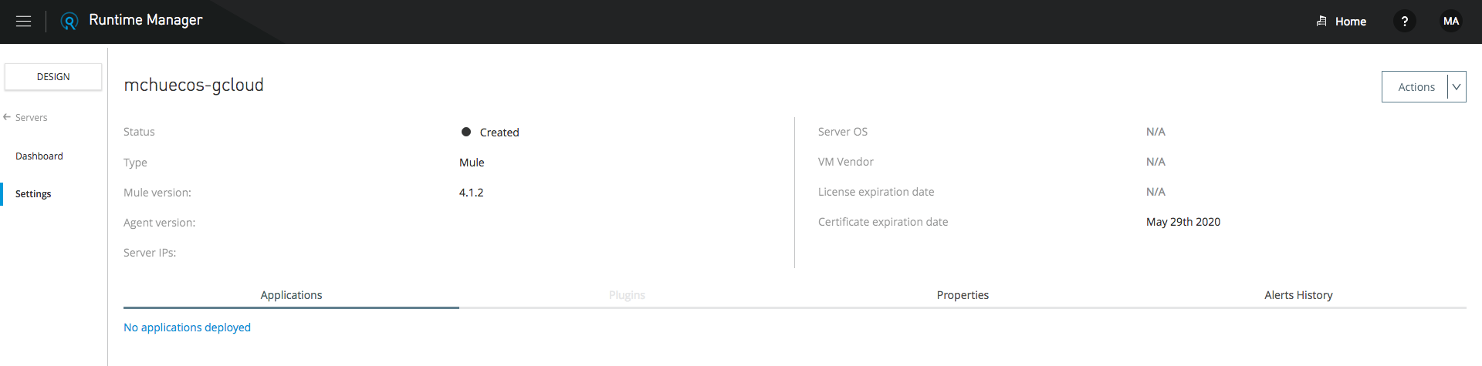Click the Runtime Manager logo icon
The image size is (1482, 366).
click(x=69, y=22)
